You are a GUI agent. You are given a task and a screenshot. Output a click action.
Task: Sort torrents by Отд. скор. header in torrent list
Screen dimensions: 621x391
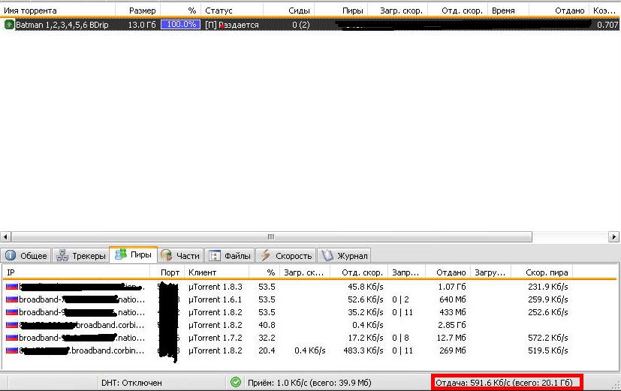(x=457, y=11)
